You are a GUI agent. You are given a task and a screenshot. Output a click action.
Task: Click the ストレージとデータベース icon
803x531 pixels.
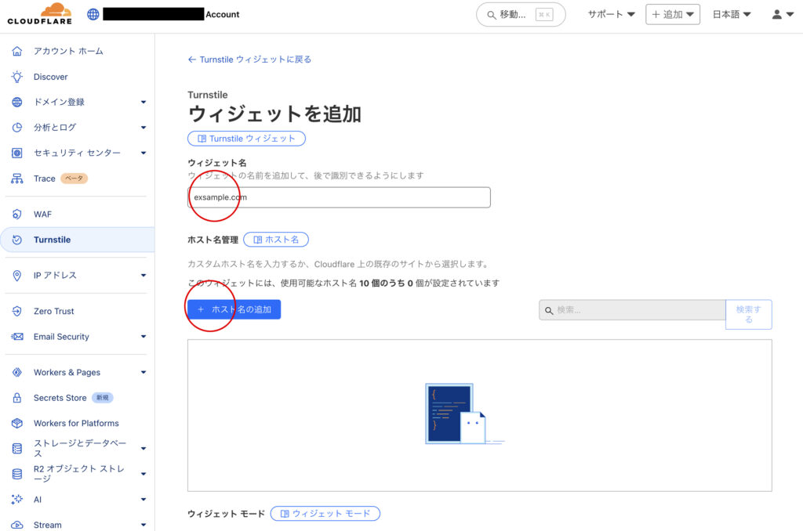(17, 449)
